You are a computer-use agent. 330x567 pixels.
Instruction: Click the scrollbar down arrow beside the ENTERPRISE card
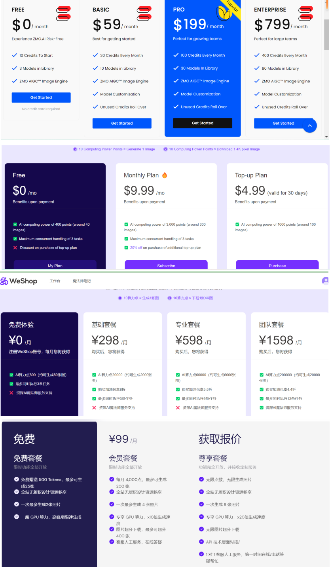pyautogui.click(x=326, y=137)
